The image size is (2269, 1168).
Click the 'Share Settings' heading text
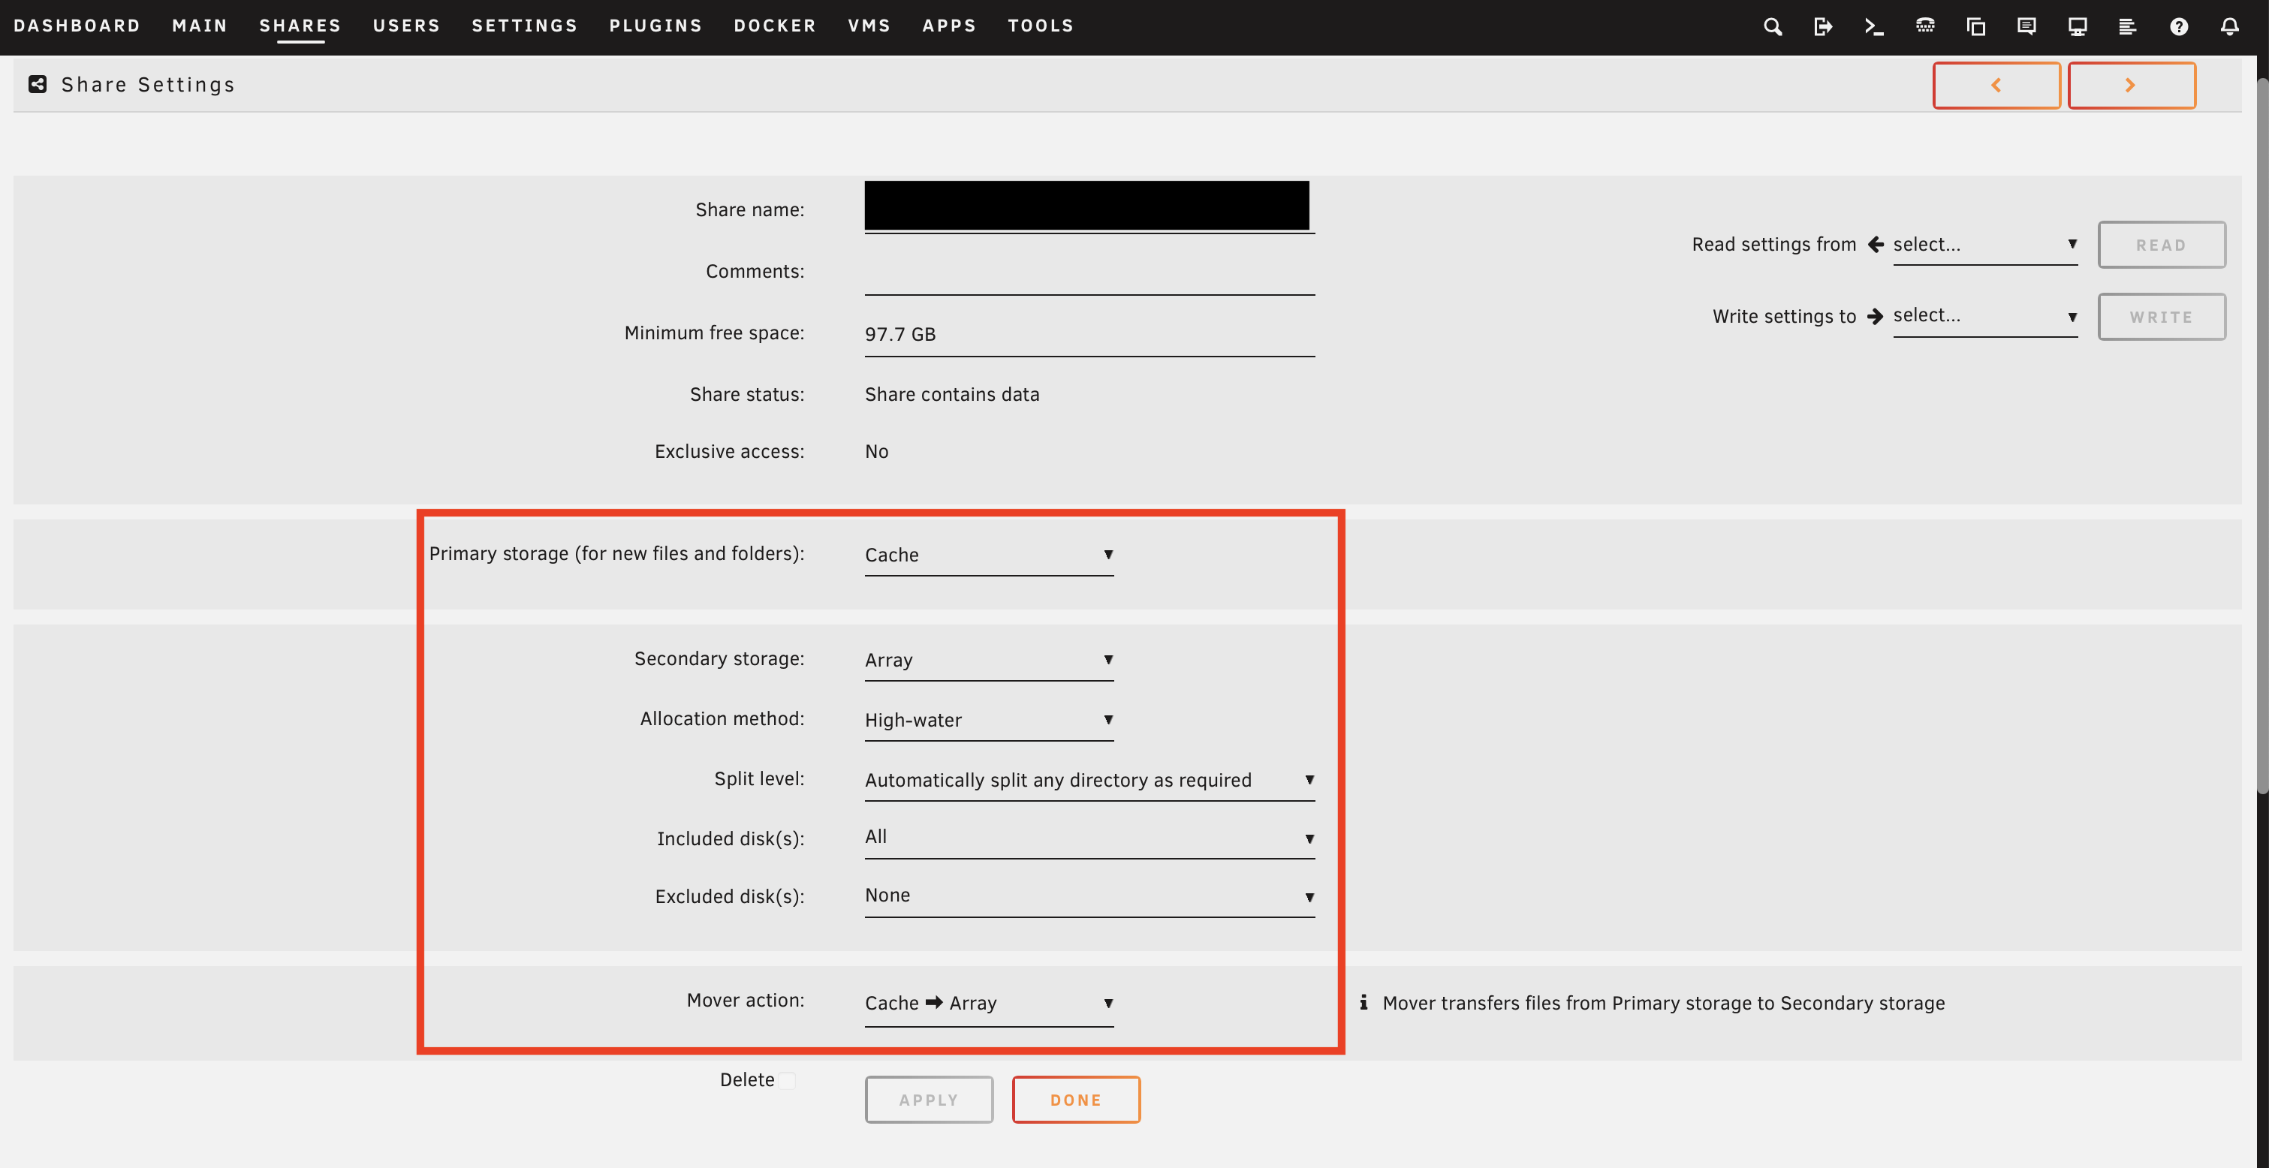pos(148,85)
